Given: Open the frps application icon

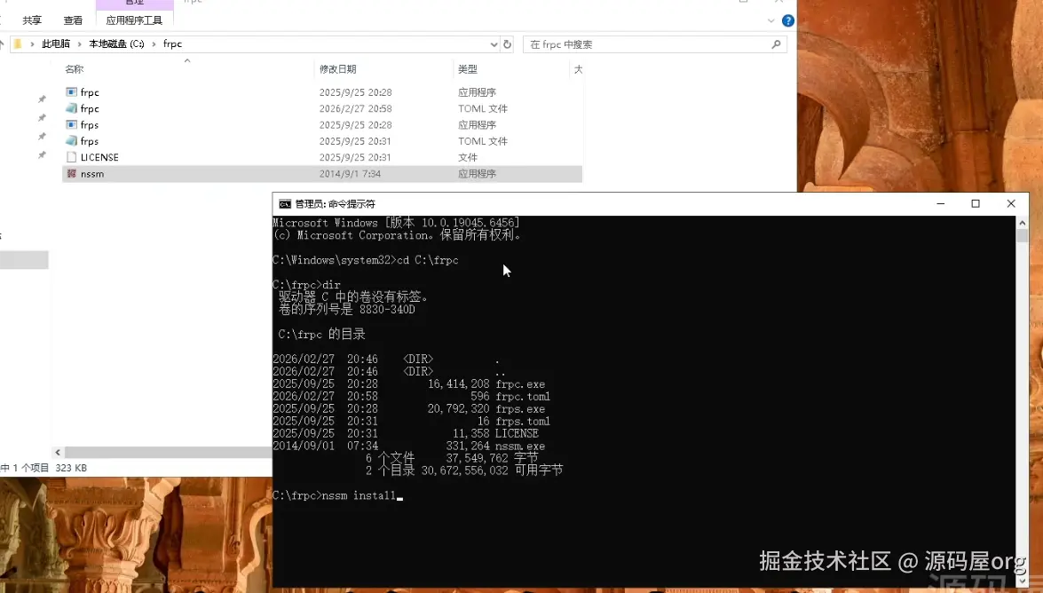Looking at the screenshot, I should [72, 124].
